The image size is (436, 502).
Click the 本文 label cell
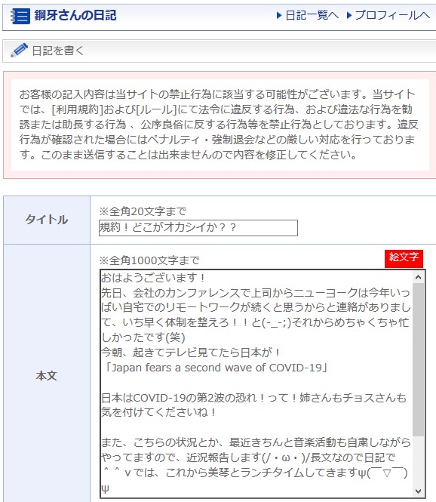[x=47, y=375]
